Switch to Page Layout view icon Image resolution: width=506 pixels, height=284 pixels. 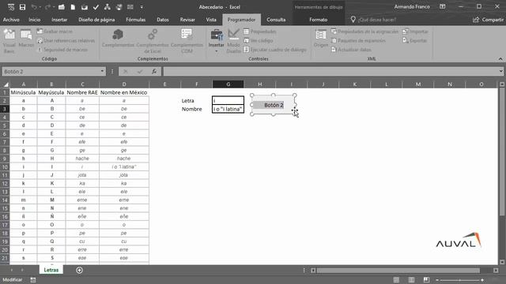click(x=411, y=280)
